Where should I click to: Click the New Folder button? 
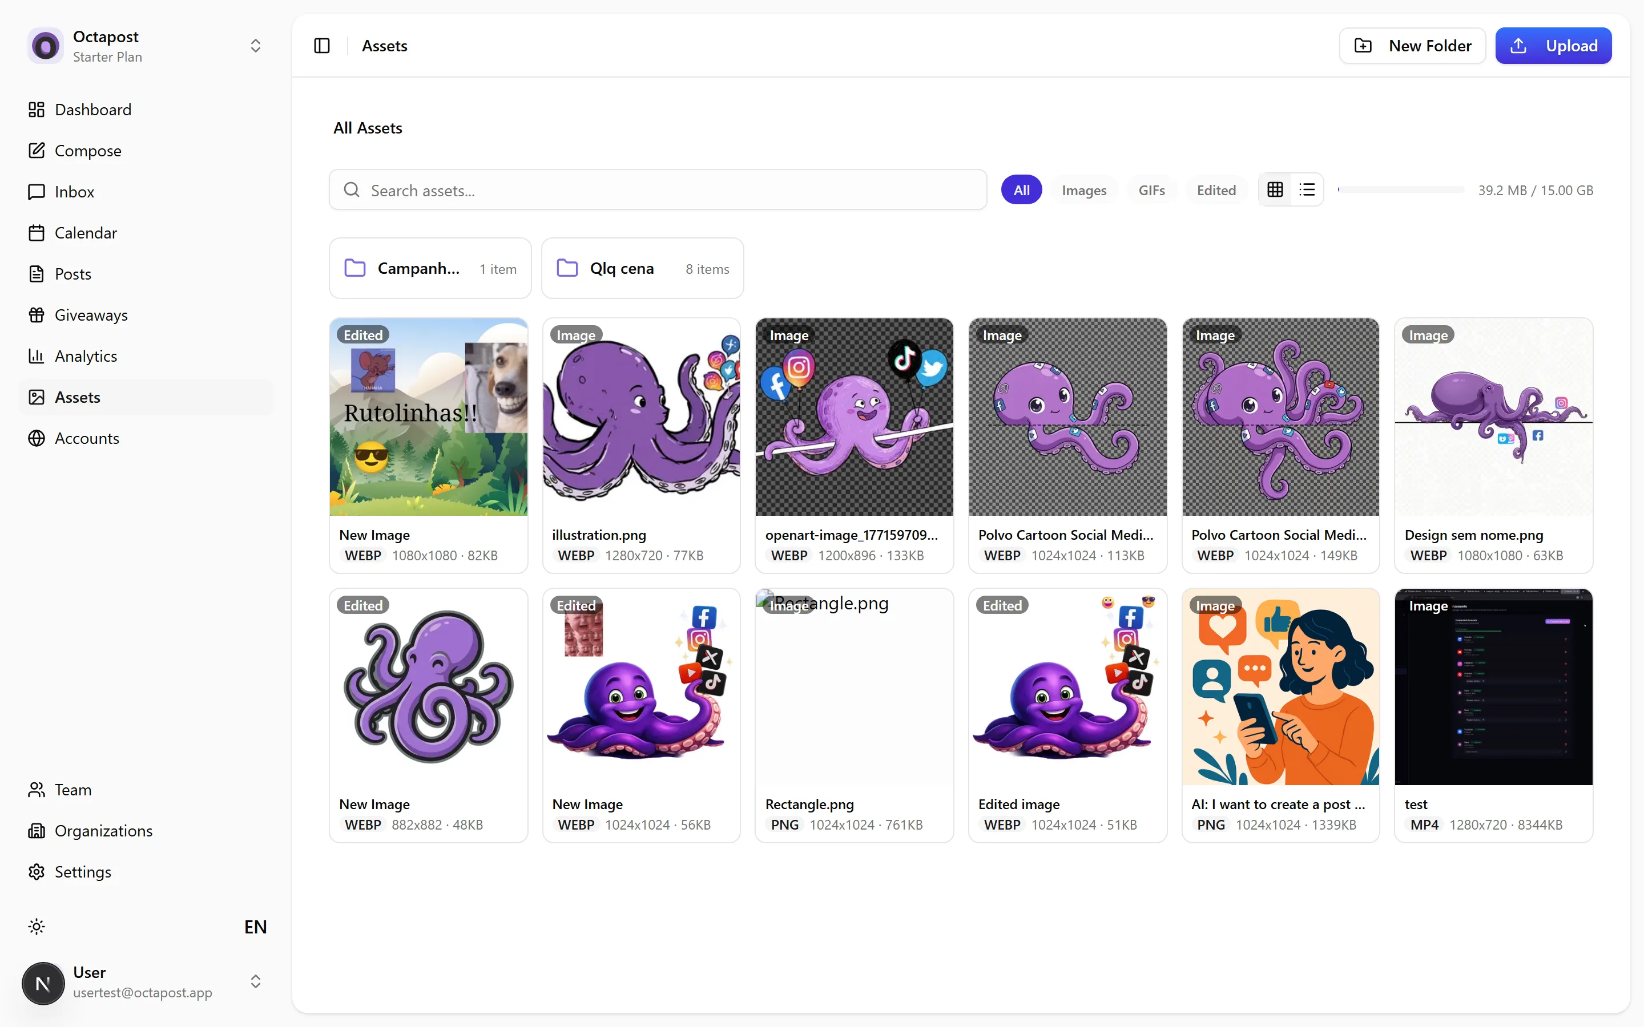[x=1412, y=46]
